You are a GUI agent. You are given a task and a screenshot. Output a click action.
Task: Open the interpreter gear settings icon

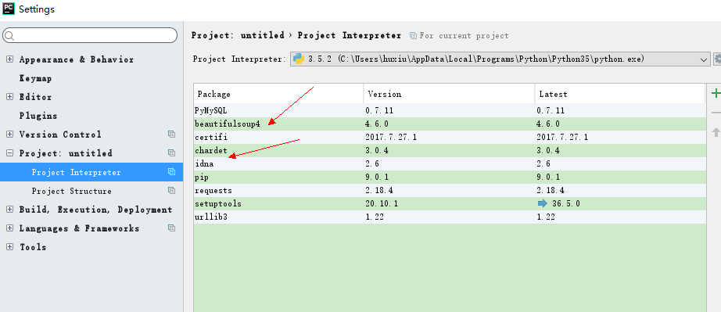click(717, 59)
